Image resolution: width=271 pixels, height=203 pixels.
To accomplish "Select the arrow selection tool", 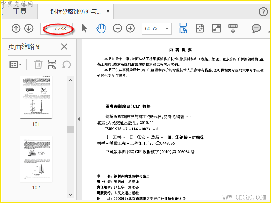I will click(x=84, y=28).
